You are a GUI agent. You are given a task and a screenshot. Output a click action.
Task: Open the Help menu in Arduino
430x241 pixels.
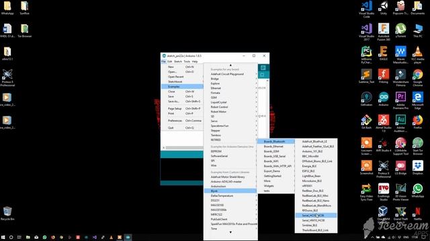(195, 62)
